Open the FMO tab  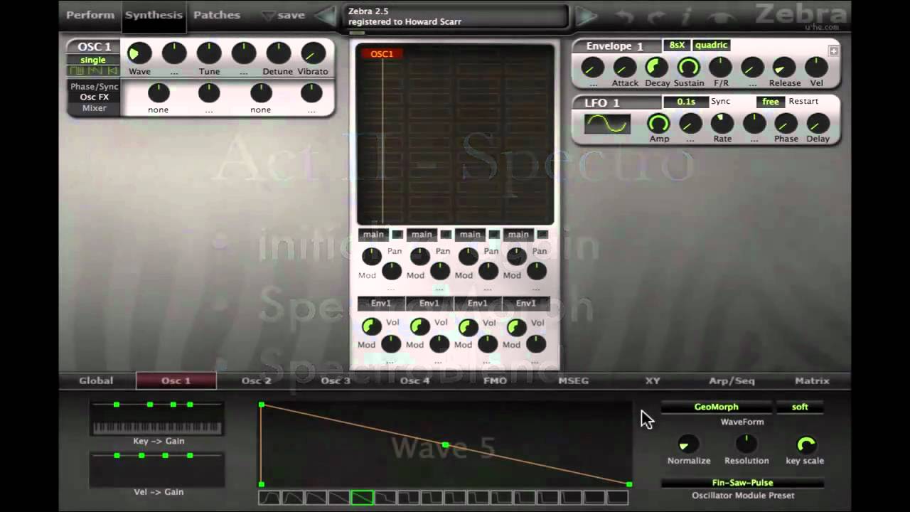[495, 380]
